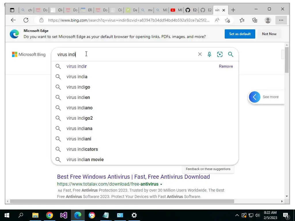The height and width of the screenshot is (221, 295).
Task: Add this page to favorites star icon
Action: pos(228,20)
